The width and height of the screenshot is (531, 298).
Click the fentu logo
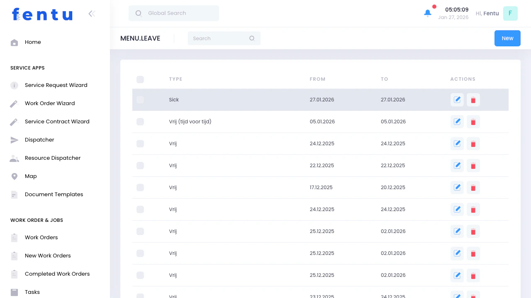pyautogui.click(x=42, y=14)
